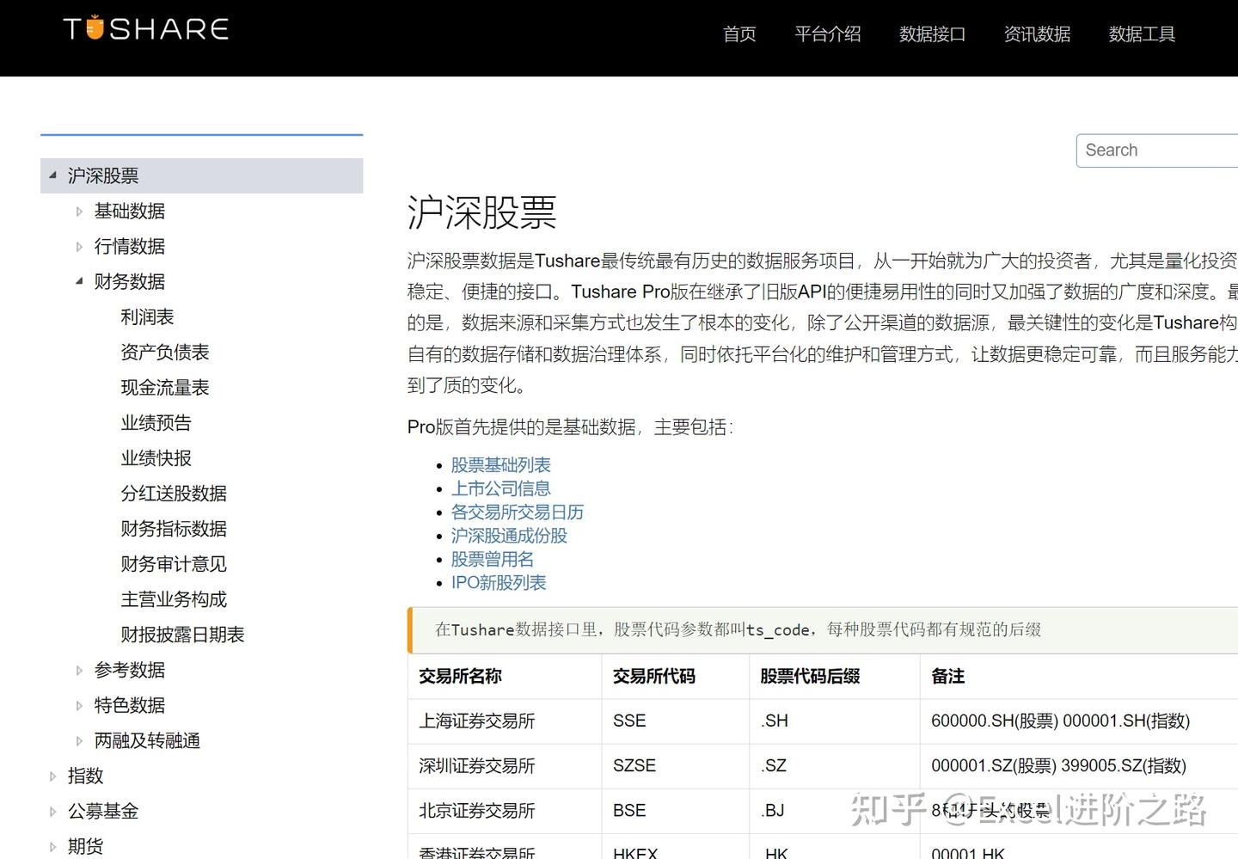Open the IPO新股列表 link
The width and height of the screenshot is (1238, 859).
tap(499, 582)
